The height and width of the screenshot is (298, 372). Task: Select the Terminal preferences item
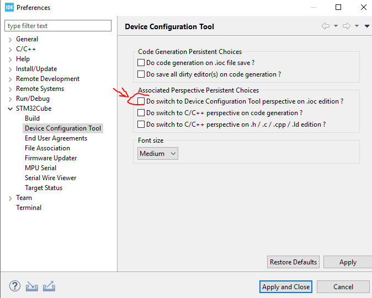29,208
